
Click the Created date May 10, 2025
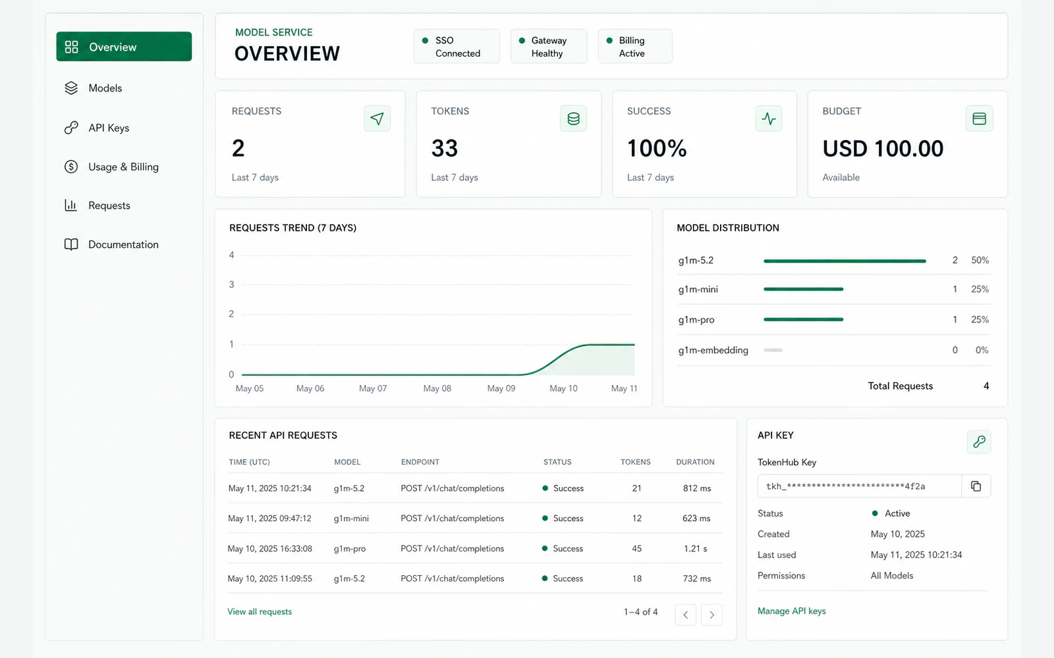[897, 534]
